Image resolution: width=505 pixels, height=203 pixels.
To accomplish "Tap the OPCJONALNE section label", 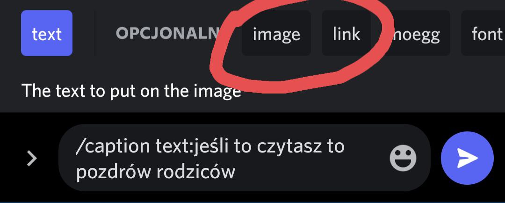I will 167,33.
